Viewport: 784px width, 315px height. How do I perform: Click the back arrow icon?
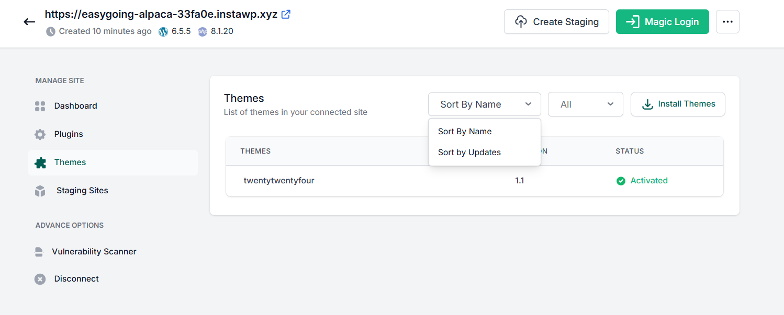click(x=29, y=22)
